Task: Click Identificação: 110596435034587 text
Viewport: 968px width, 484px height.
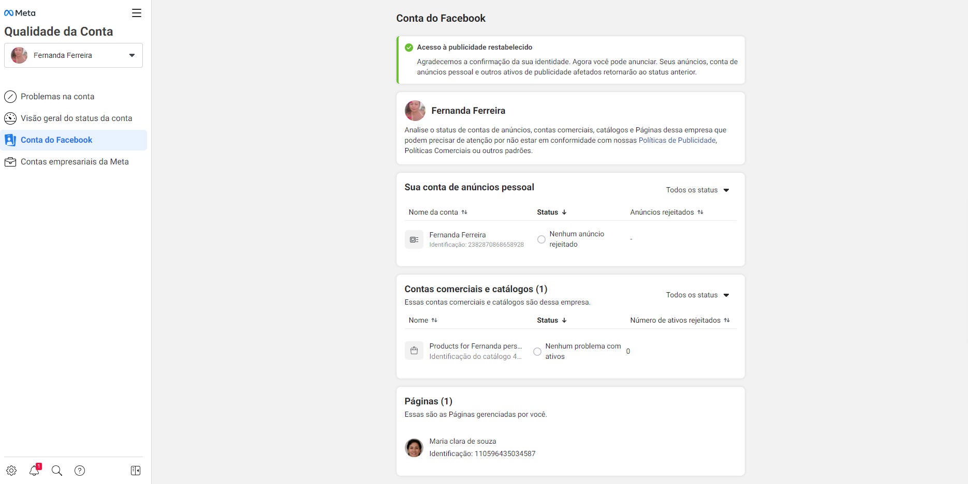Action: [x=482, y=453]
